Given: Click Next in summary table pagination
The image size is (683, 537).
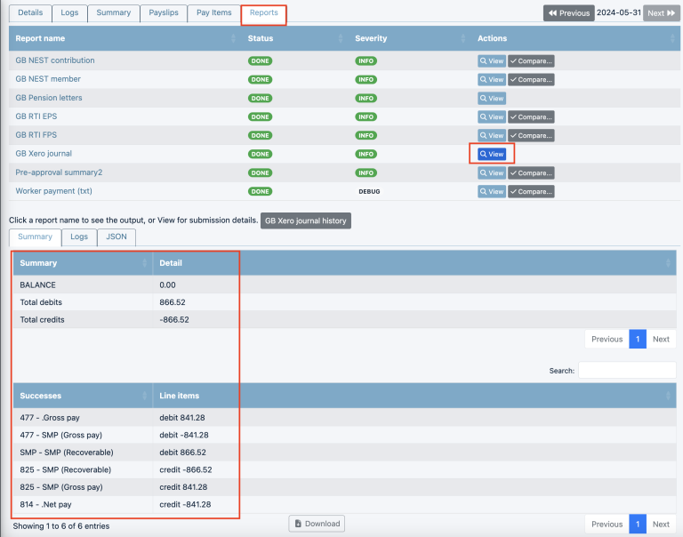Looking at the screenshot, I should tap(661, 340).
